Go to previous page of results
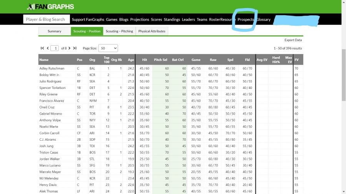346x194 pixels. tap(48, 48)
